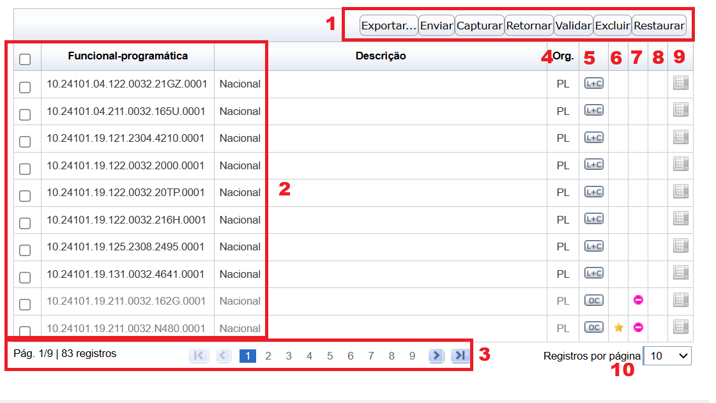
Task: Open spreadsheet icon for row 10.24101.04.211.0032.165U.0001
Action: [x=680, y=110]
